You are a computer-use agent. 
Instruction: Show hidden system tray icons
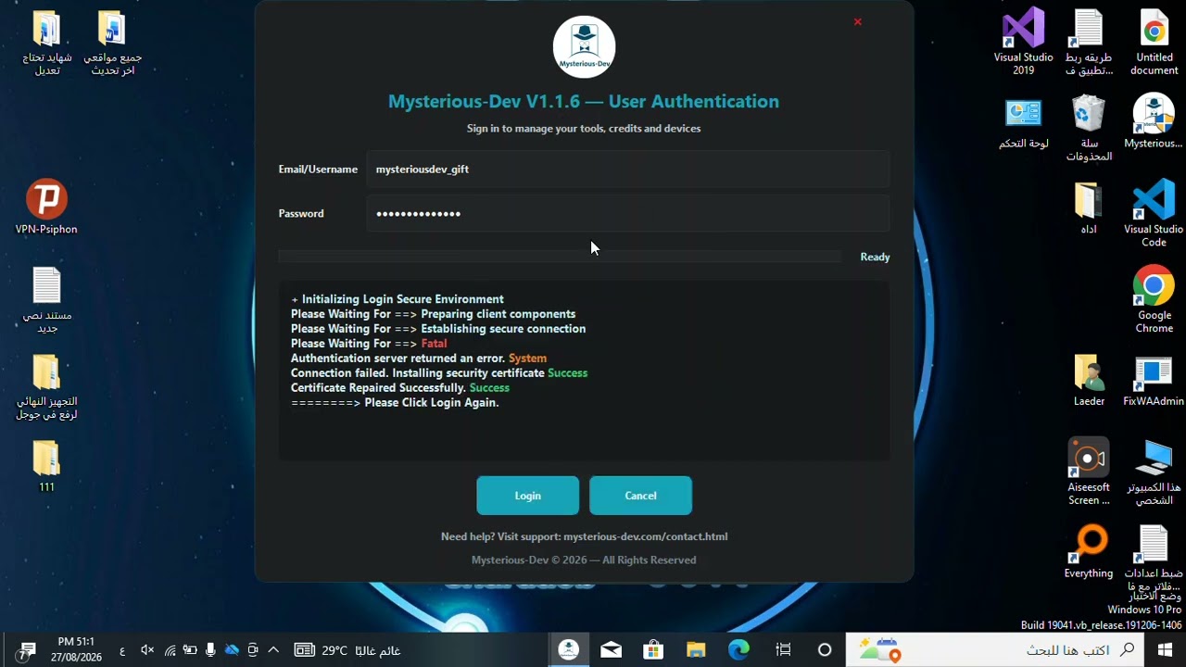273,650
